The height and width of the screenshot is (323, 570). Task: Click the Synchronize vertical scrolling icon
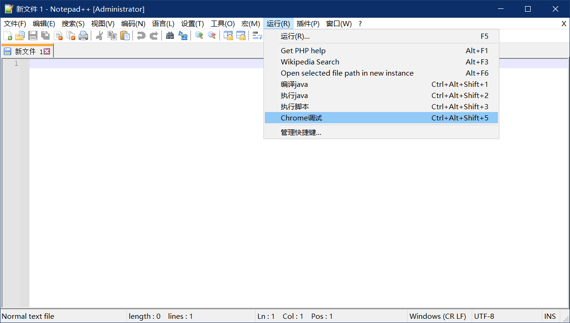coord(228,35)
